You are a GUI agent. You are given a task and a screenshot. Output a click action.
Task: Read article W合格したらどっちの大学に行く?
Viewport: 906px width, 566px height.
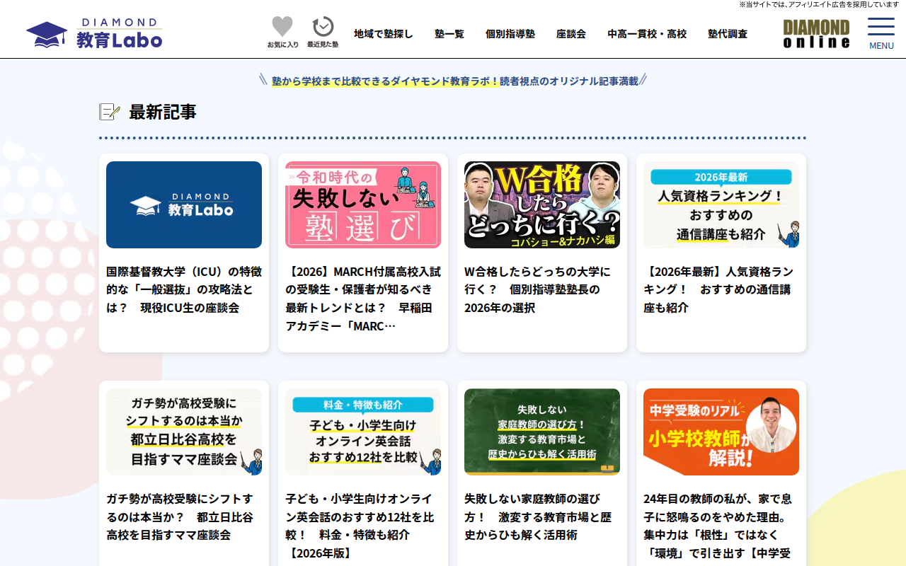point(537,289)
